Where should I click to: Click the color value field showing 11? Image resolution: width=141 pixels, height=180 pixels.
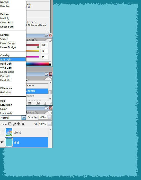(45, 51)
